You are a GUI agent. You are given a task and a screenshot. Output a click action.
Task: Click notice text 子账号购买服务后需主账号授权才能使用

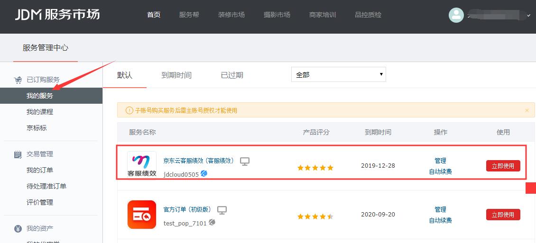pos(186,110)
